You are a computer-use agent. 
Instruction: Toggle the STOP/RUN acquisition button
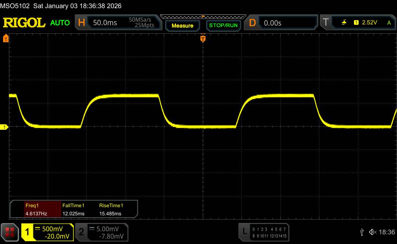(x=223, y=26)
